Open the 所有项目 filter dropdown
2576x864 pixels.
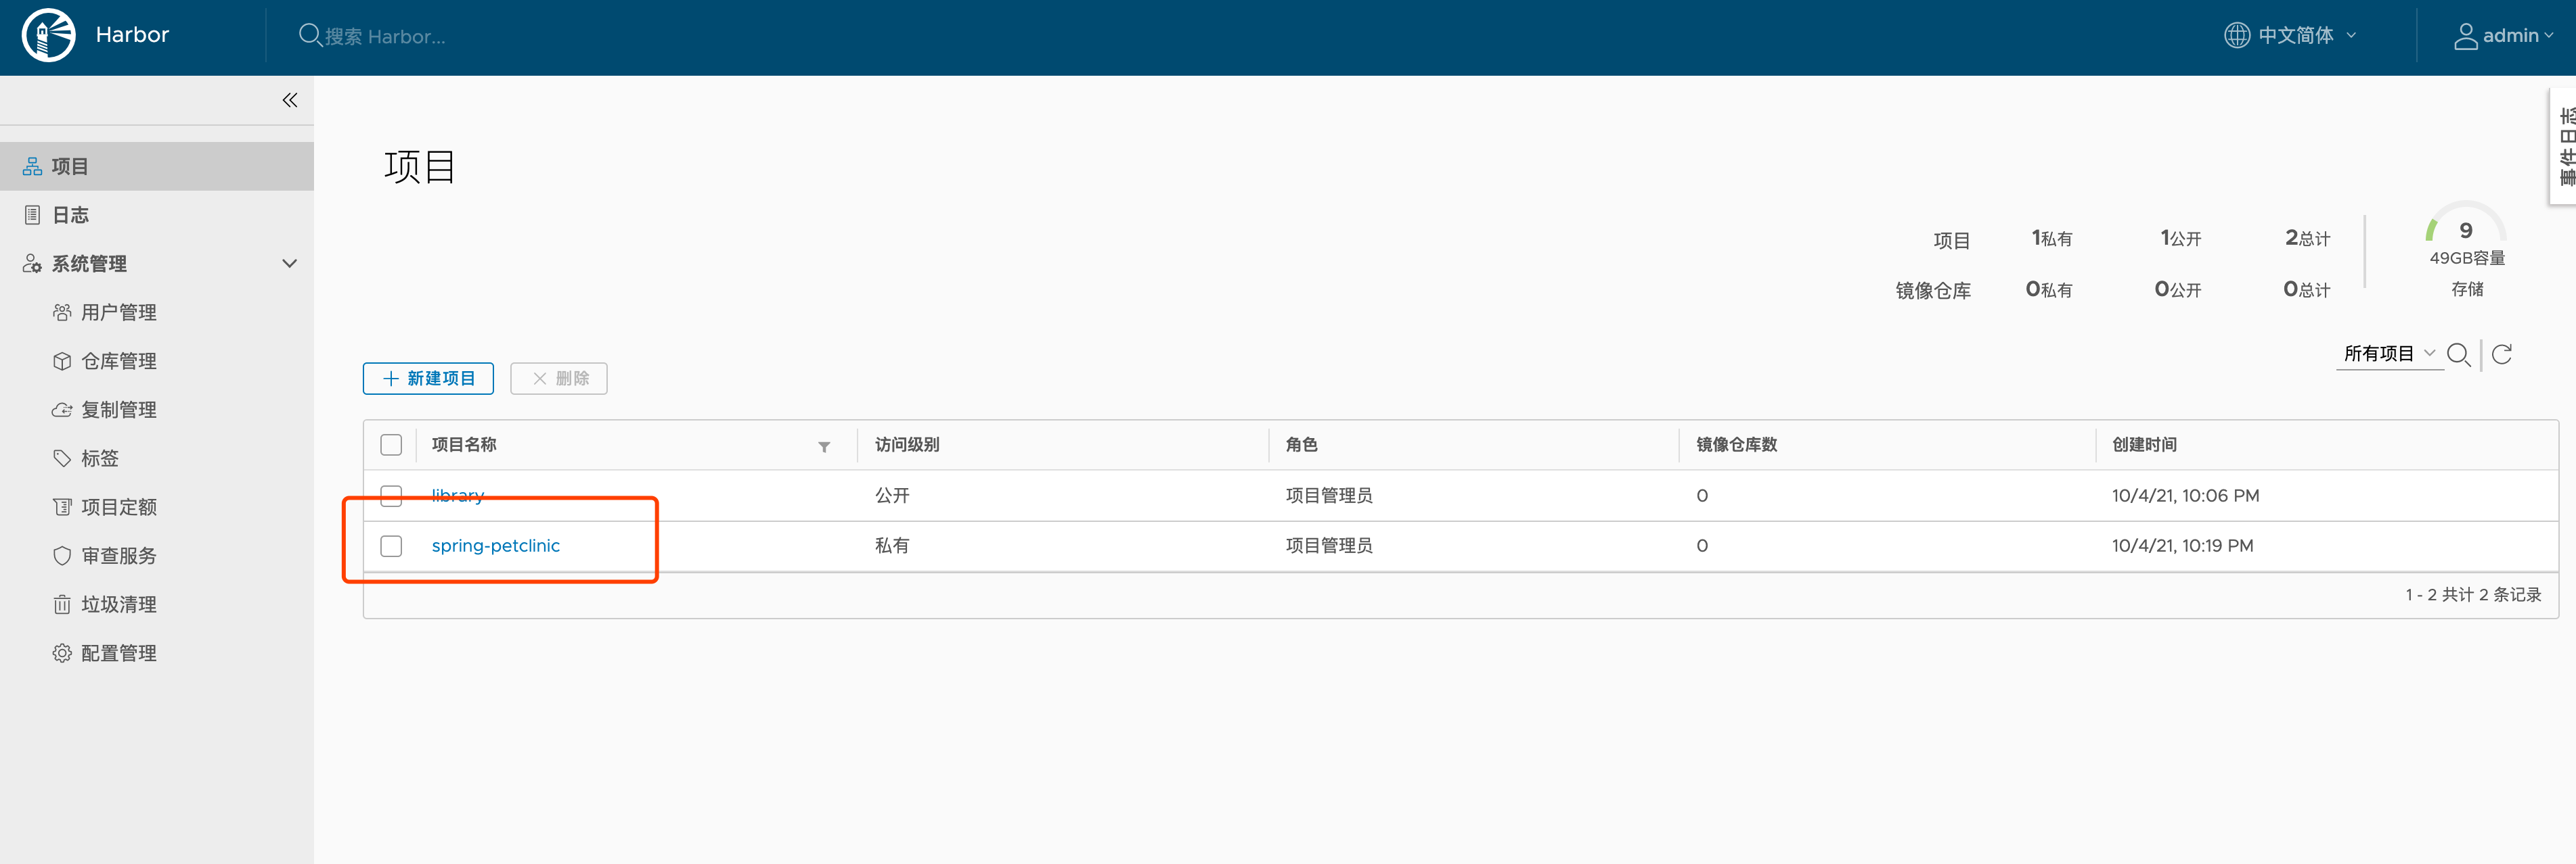(2388, 354)
